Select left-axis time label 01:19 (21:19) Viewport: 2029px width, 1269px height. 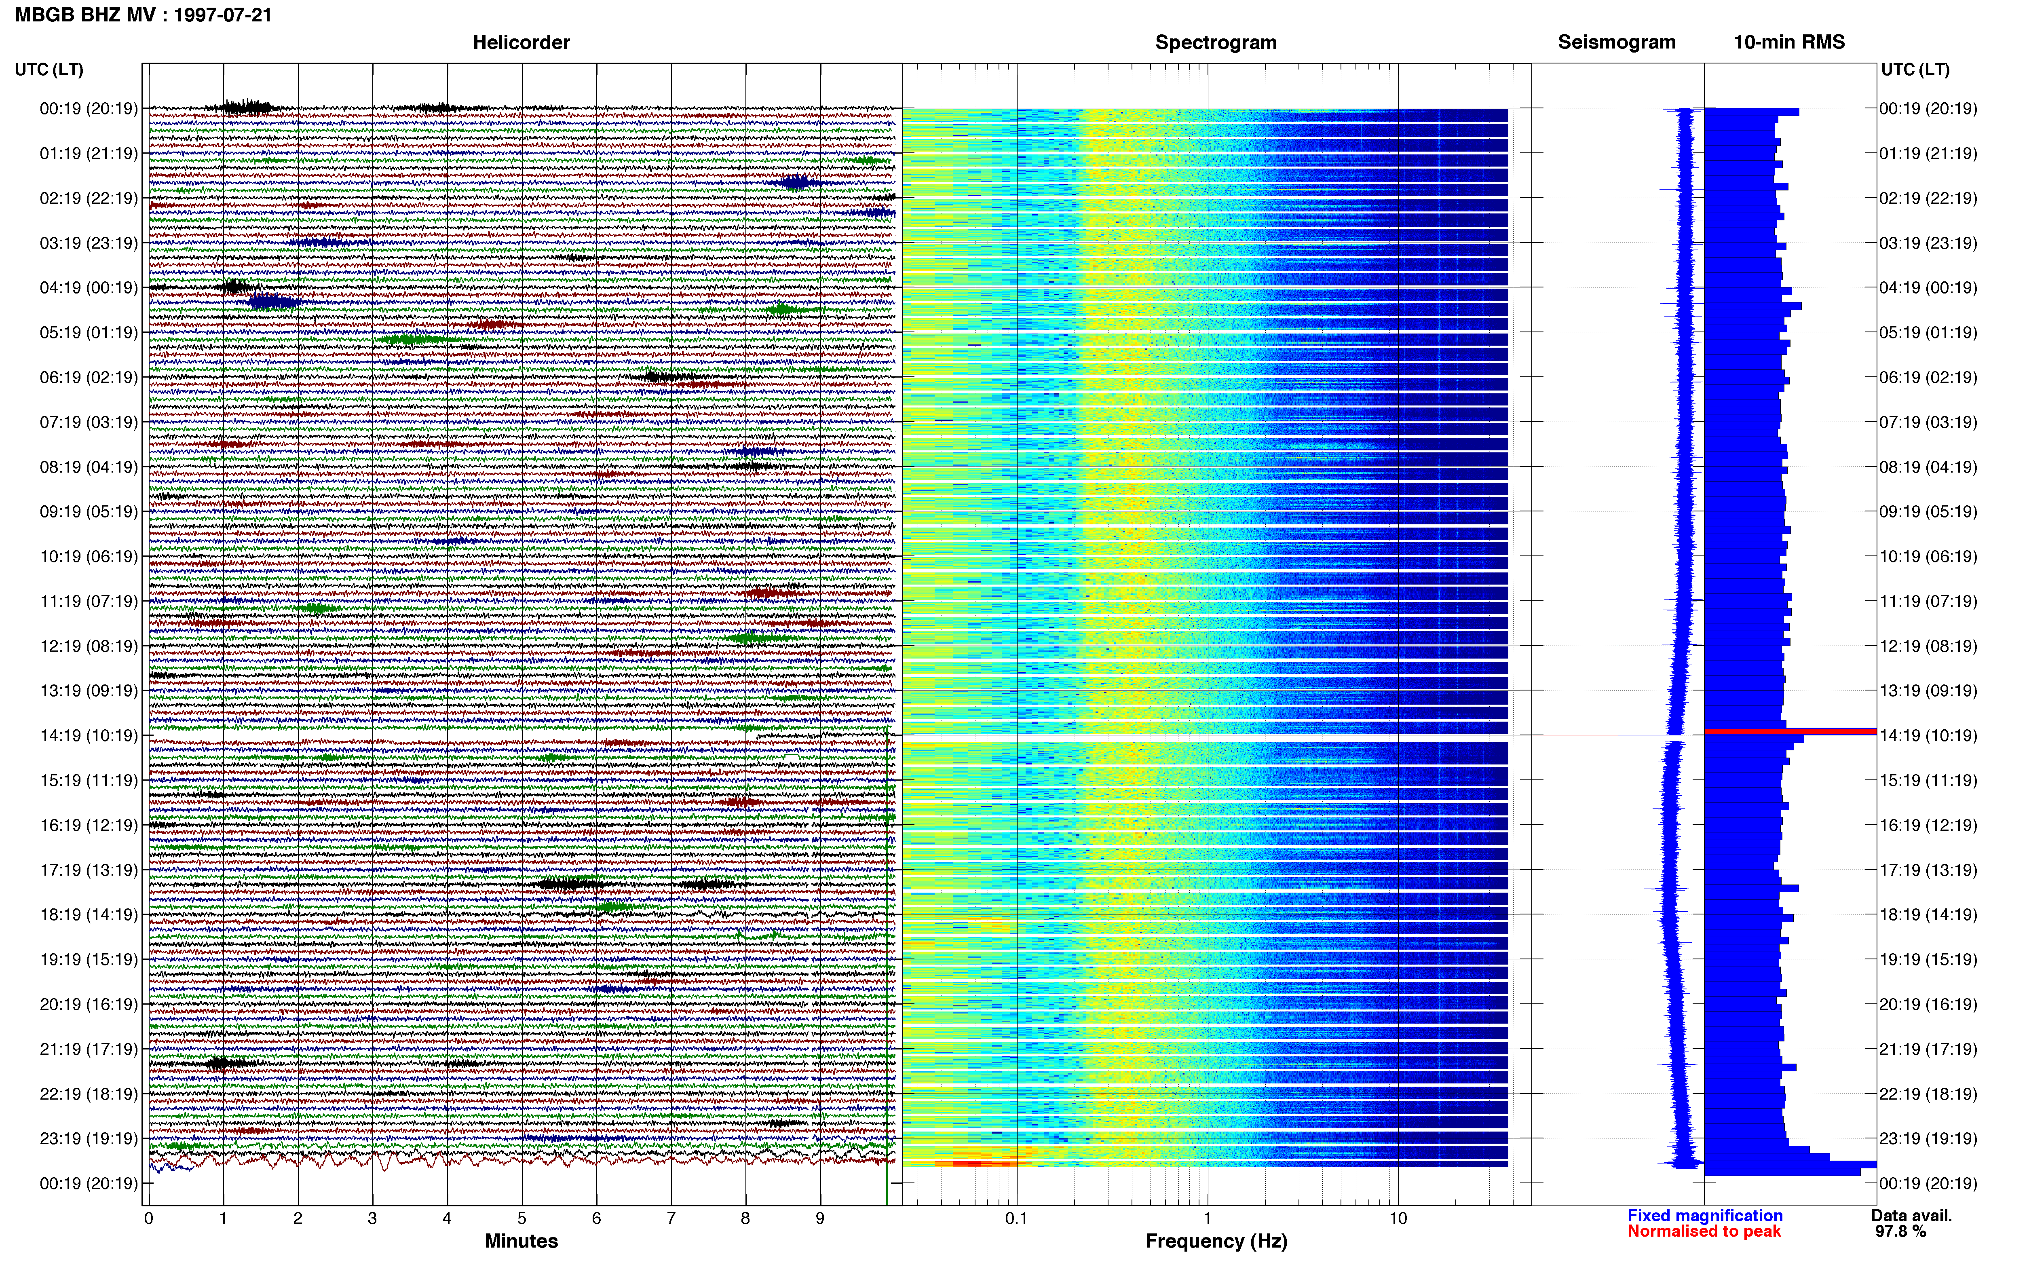pyautogui.click(x=89, y=154)
